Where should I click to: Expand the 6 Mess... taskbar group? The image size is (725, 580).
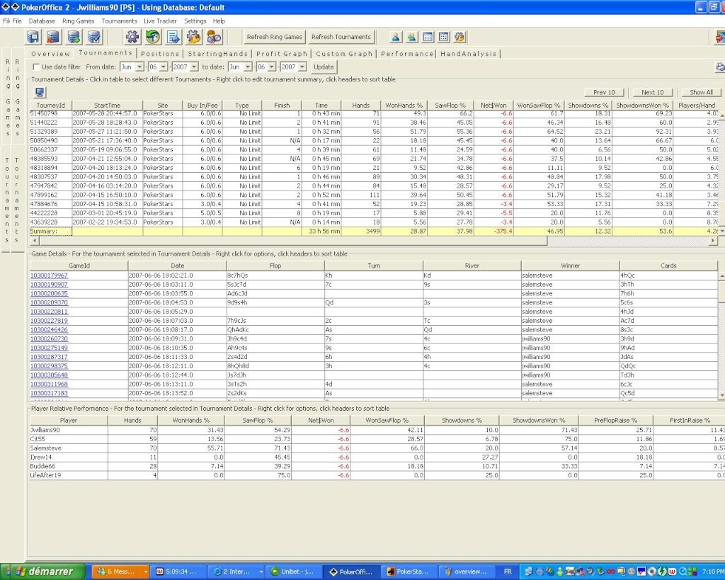click(x=146, y=572)
